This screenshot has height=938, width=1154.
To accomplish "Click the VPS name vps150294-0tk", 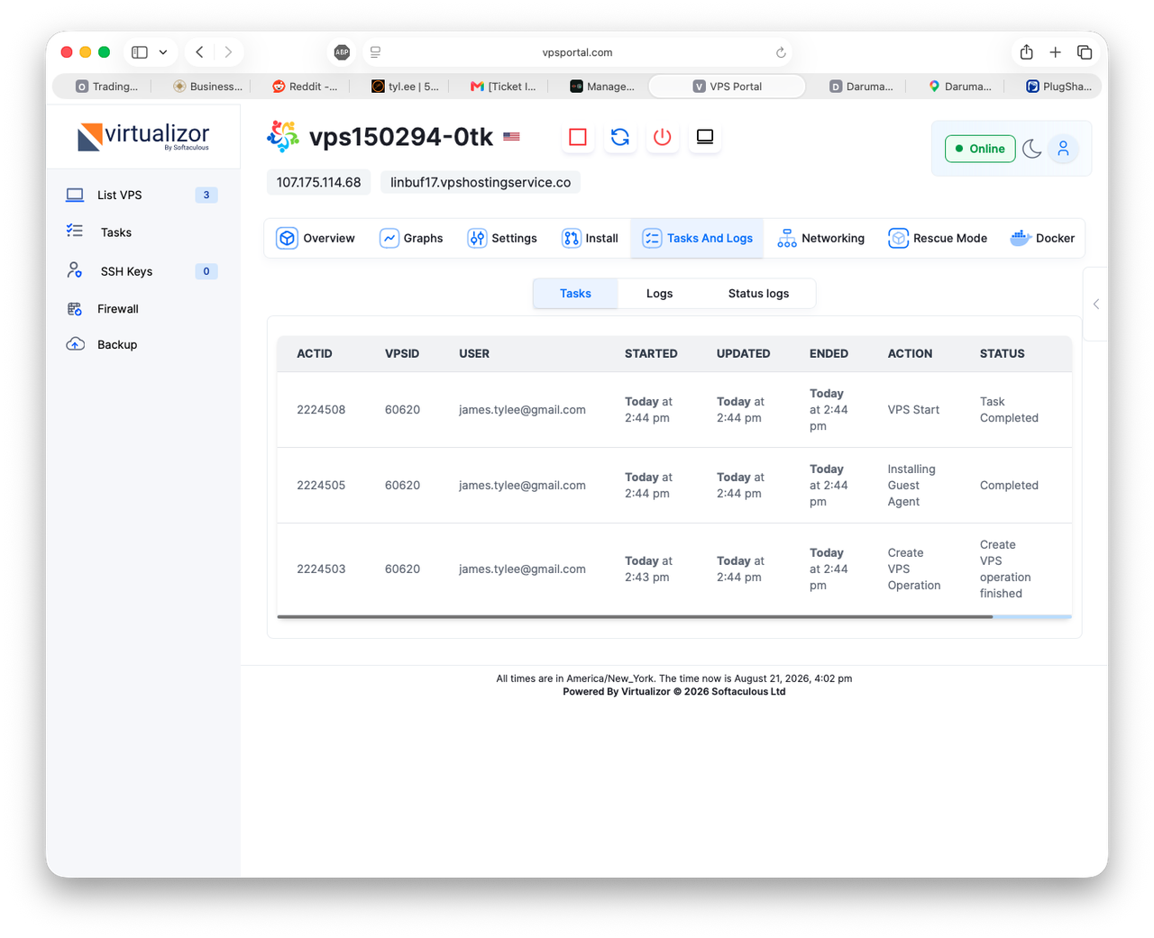I will point(401,137).
